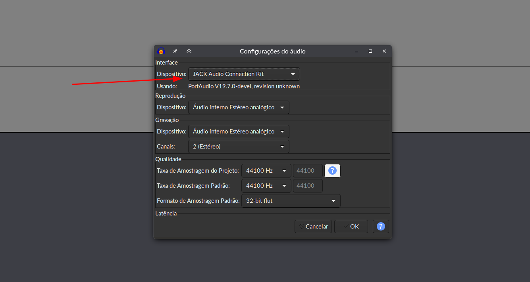Pin the audio settings dialog window

[175, 51]
